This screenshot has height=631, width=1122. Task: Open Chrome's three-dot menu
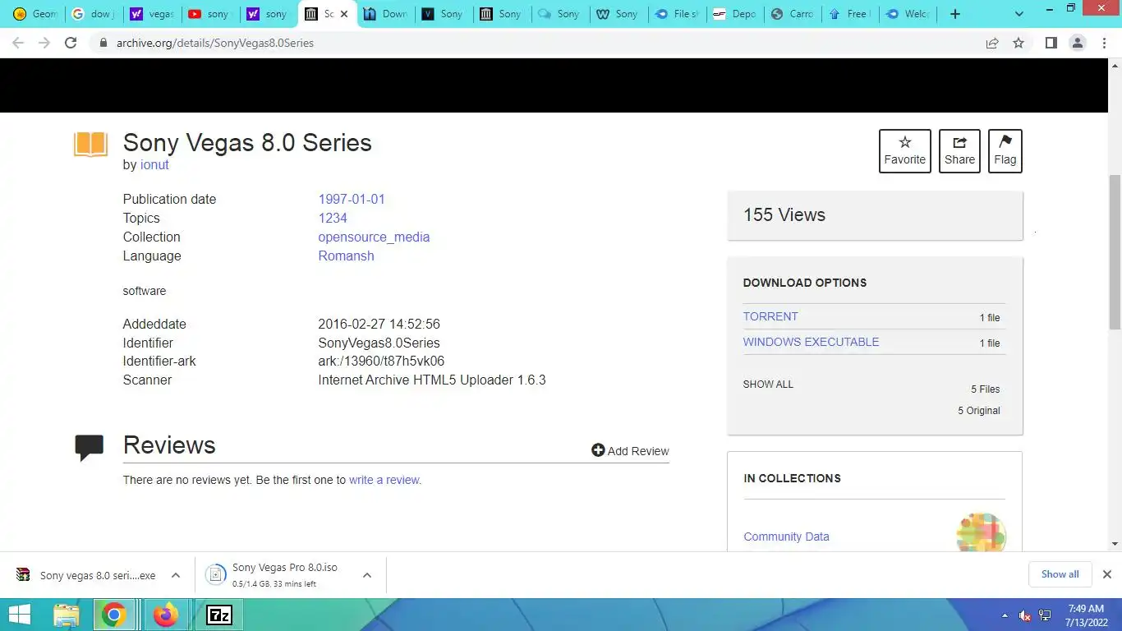pos(1105,43)
